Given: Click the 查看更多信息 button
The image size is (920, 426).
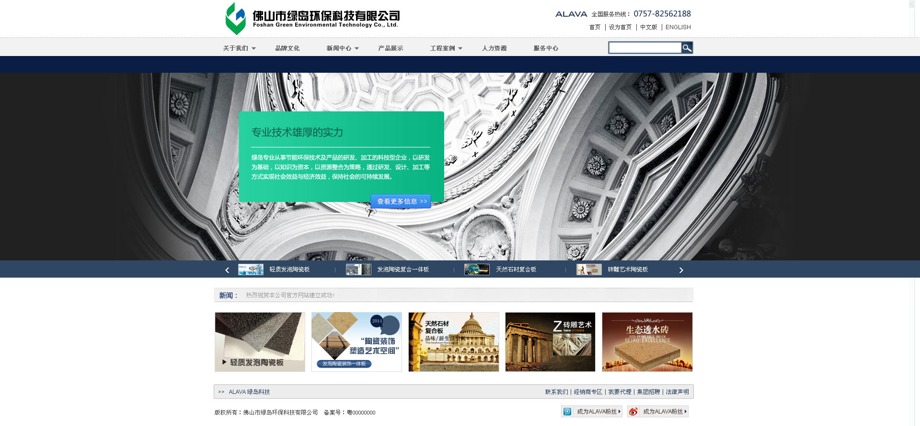Looking at the screenshot, I should pyautogui.click(x=401, y=202).
